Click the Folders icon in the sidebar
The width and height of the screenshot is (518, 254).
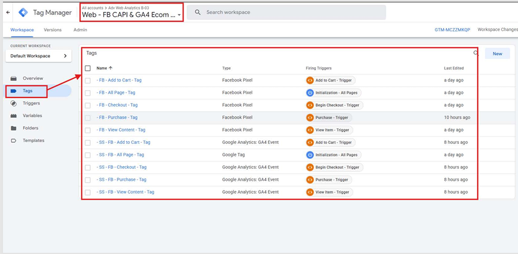[x=14, y=128]
